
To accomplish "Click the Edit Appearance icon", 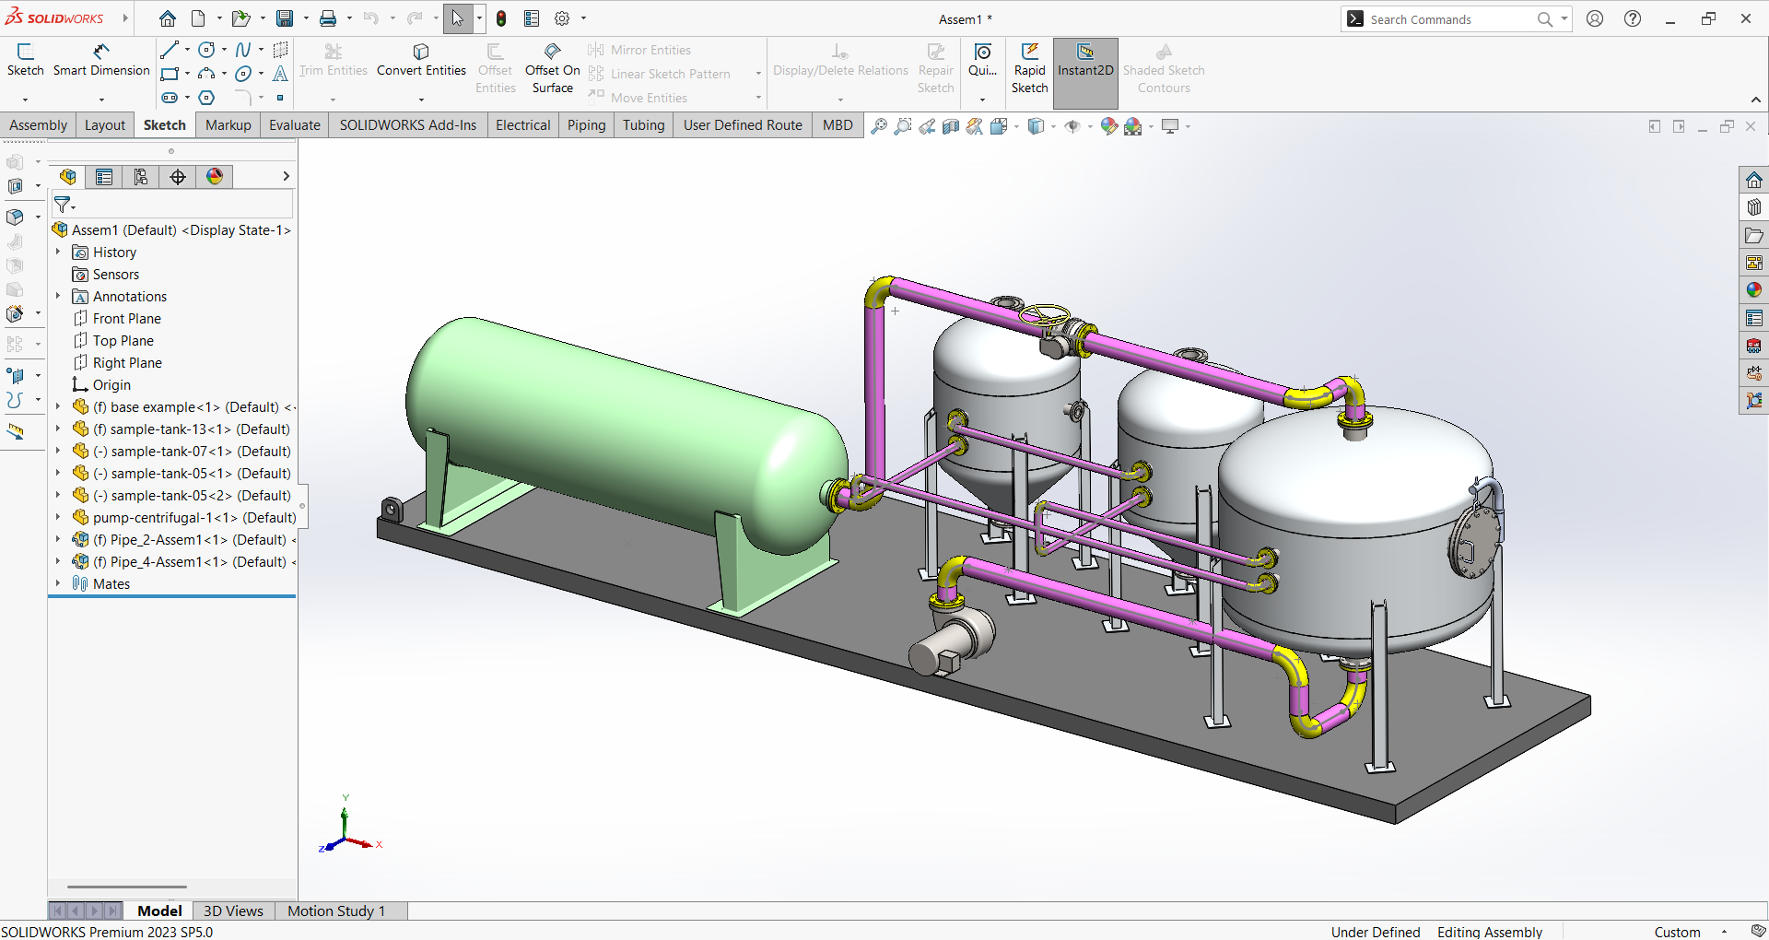I will 1108,126.
